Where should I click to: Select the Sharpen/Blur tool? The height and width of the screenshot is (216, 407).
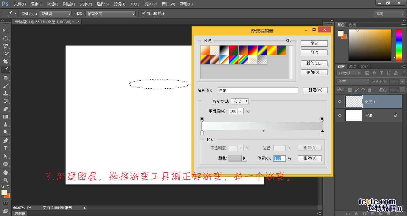coord(6,124)
